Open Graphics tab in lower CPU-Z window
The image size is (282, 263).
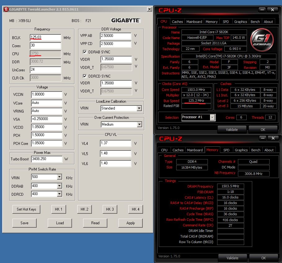[241, 150]
